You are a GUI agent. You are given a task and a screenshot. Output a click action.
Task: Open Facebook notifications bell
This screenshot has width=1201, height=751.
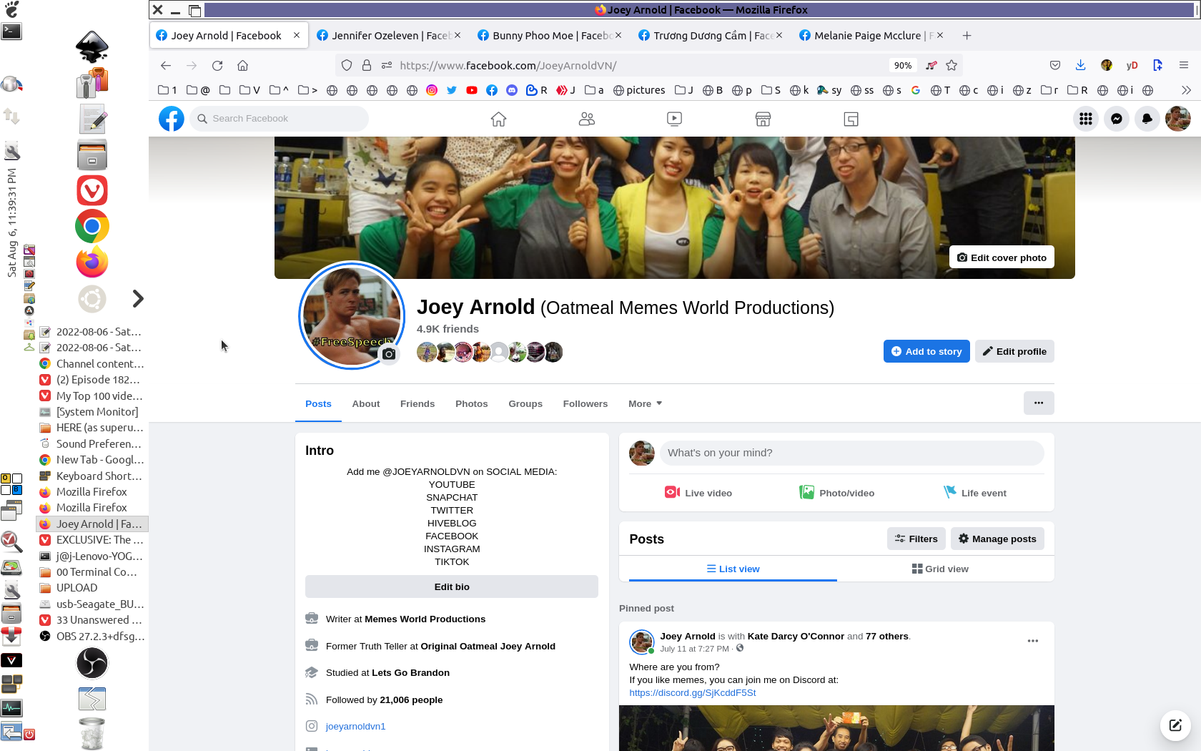click(1147, 119)
